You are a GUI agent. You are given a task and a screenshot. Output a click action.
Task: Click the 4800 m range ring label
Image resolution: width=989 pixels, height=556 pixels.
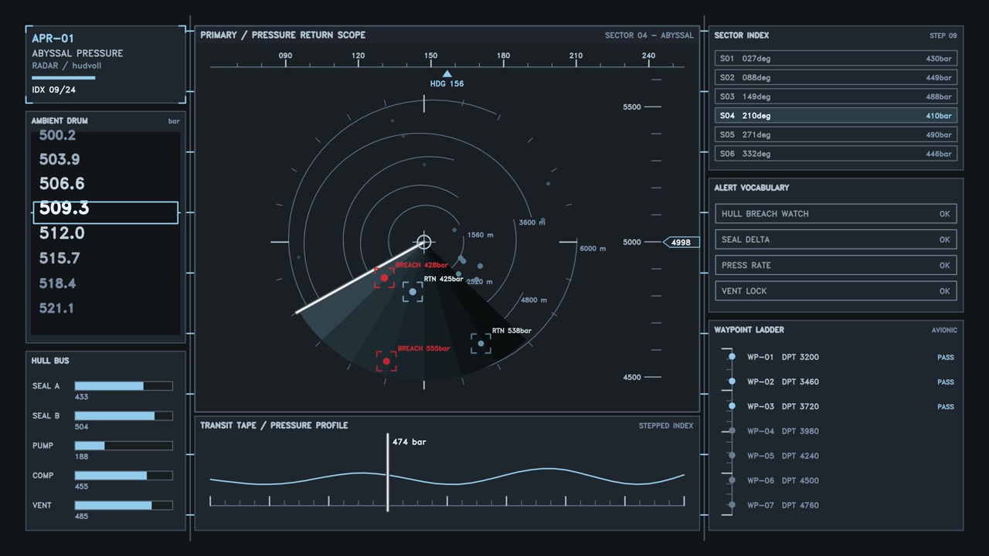[x=534, y=300]
